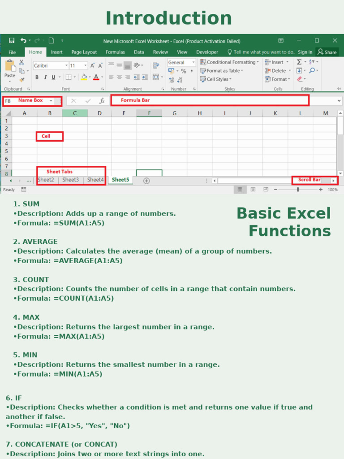
Task: Increase font size with larger A
Action: 92,65
